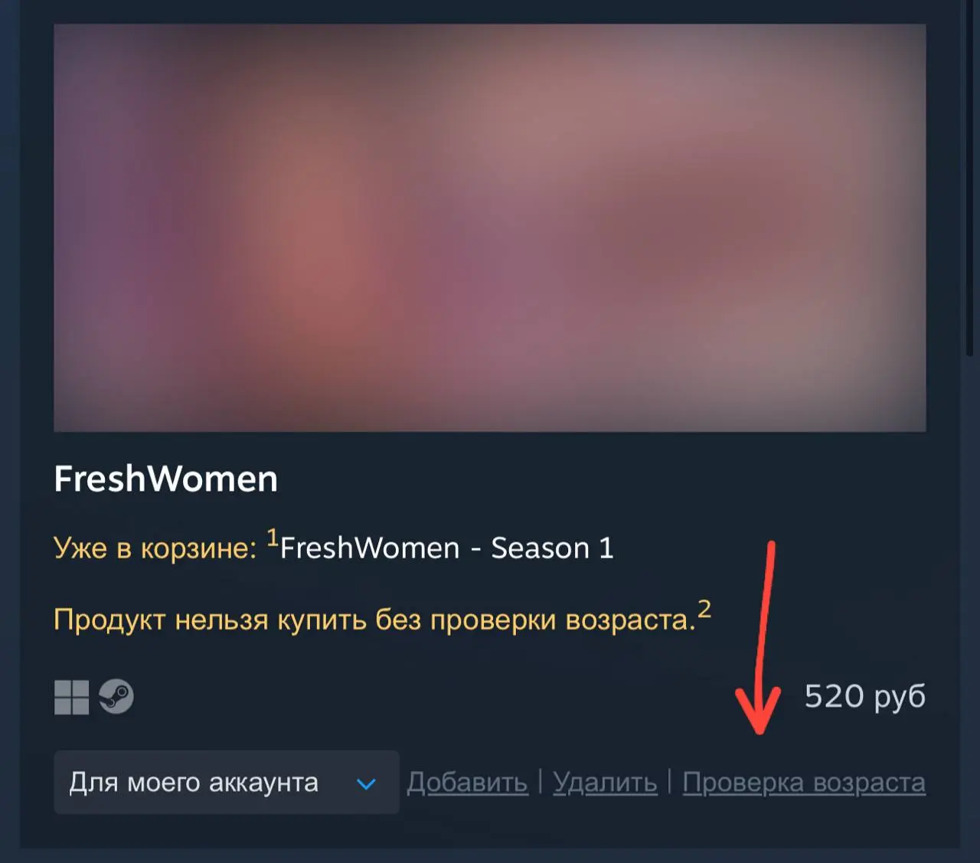Click the blurred game cover image
Image resolution: width=980 pixels, height=863 pixels.
490,227
